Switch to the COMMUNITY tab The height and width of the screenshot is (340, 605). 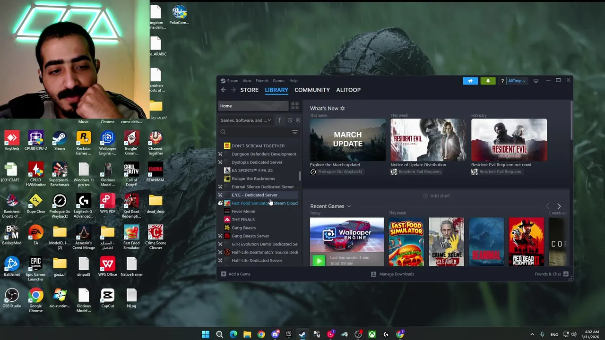click(x=312, y=90)
